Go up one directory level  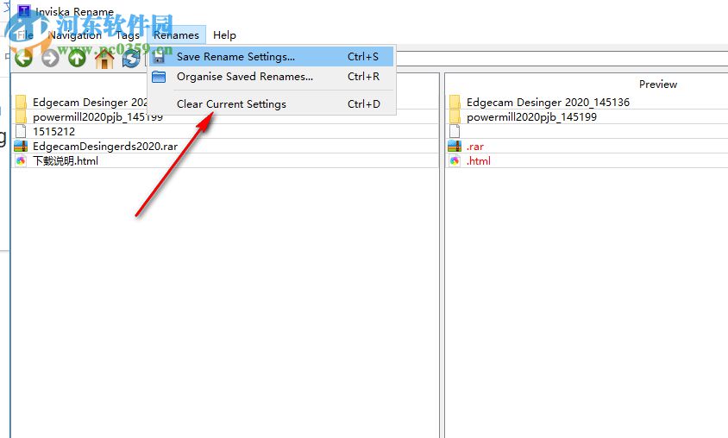(x=77, y=59)
